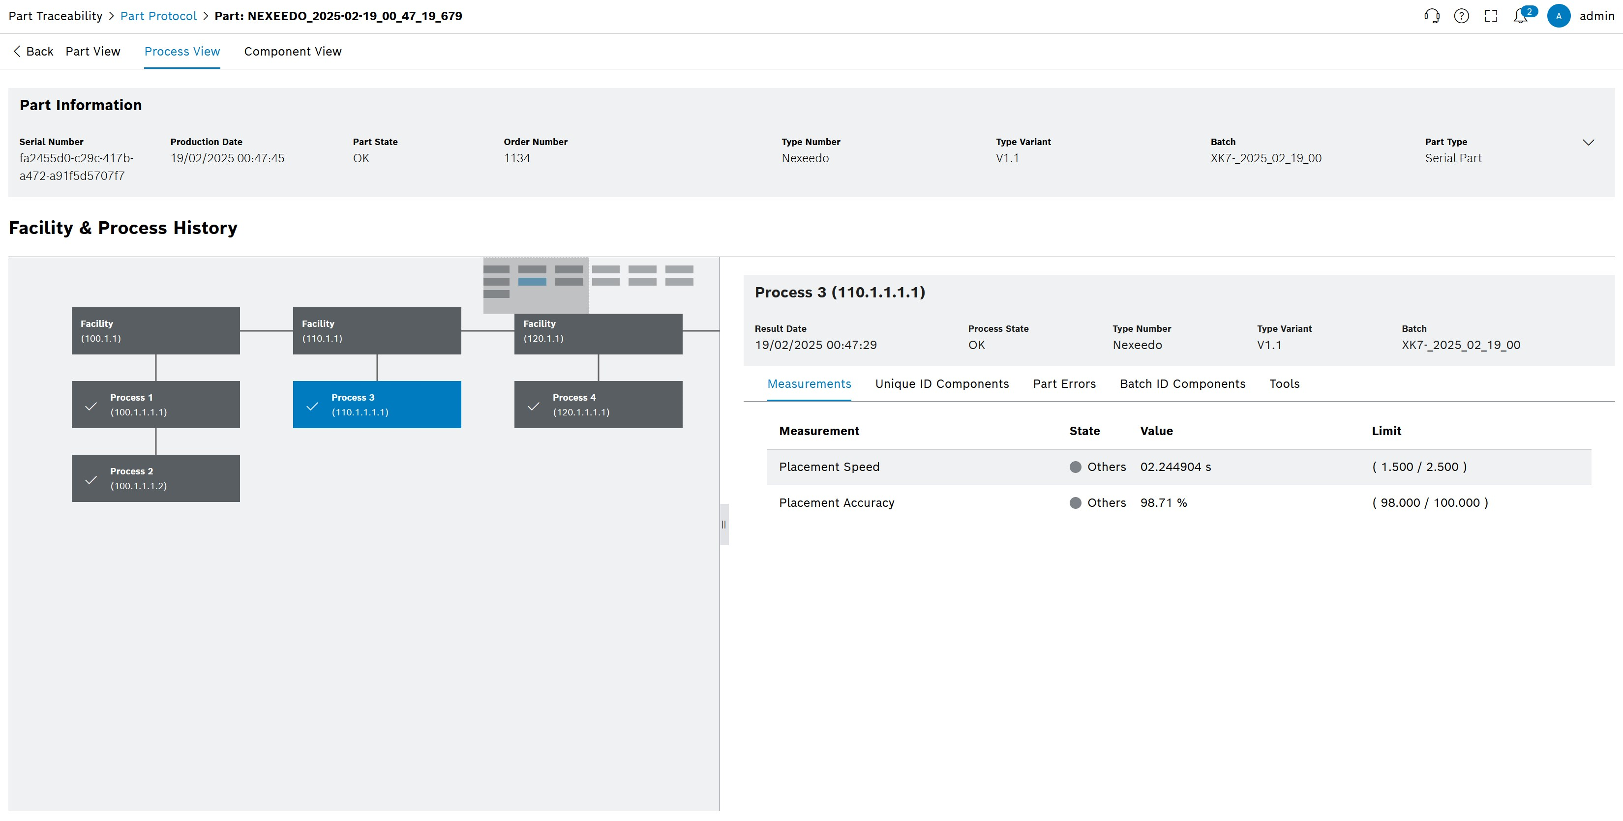Go back with the Back button
The width and height of the screenshot is (1623, 821).
pos(33,52)
